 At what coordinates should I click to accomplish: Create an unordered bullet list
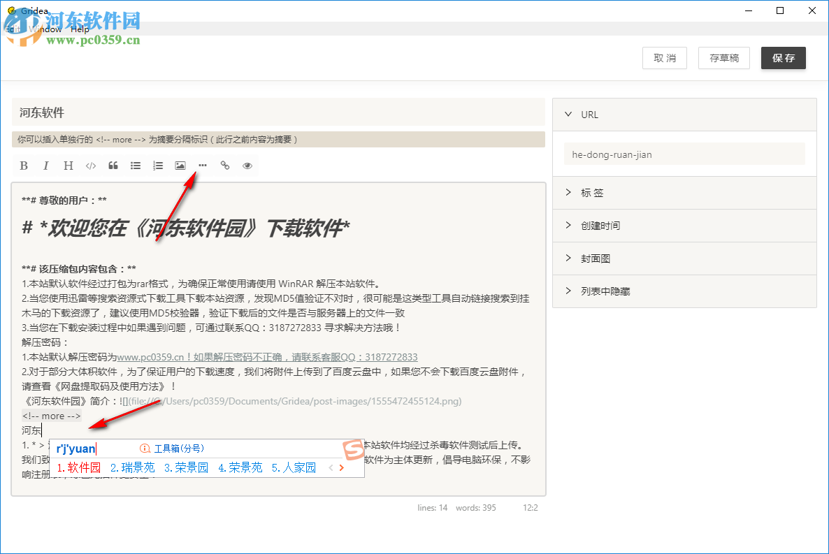pos(136,166)
